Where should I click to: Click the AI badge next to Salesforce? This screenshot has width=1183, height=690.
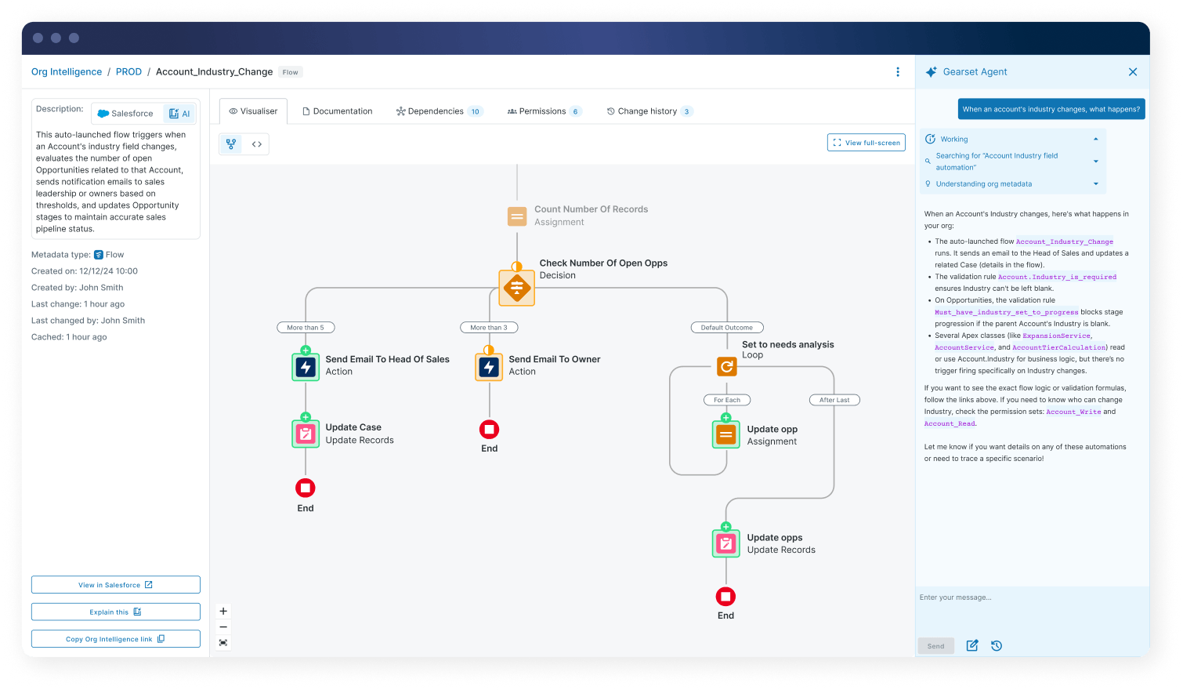181,113
